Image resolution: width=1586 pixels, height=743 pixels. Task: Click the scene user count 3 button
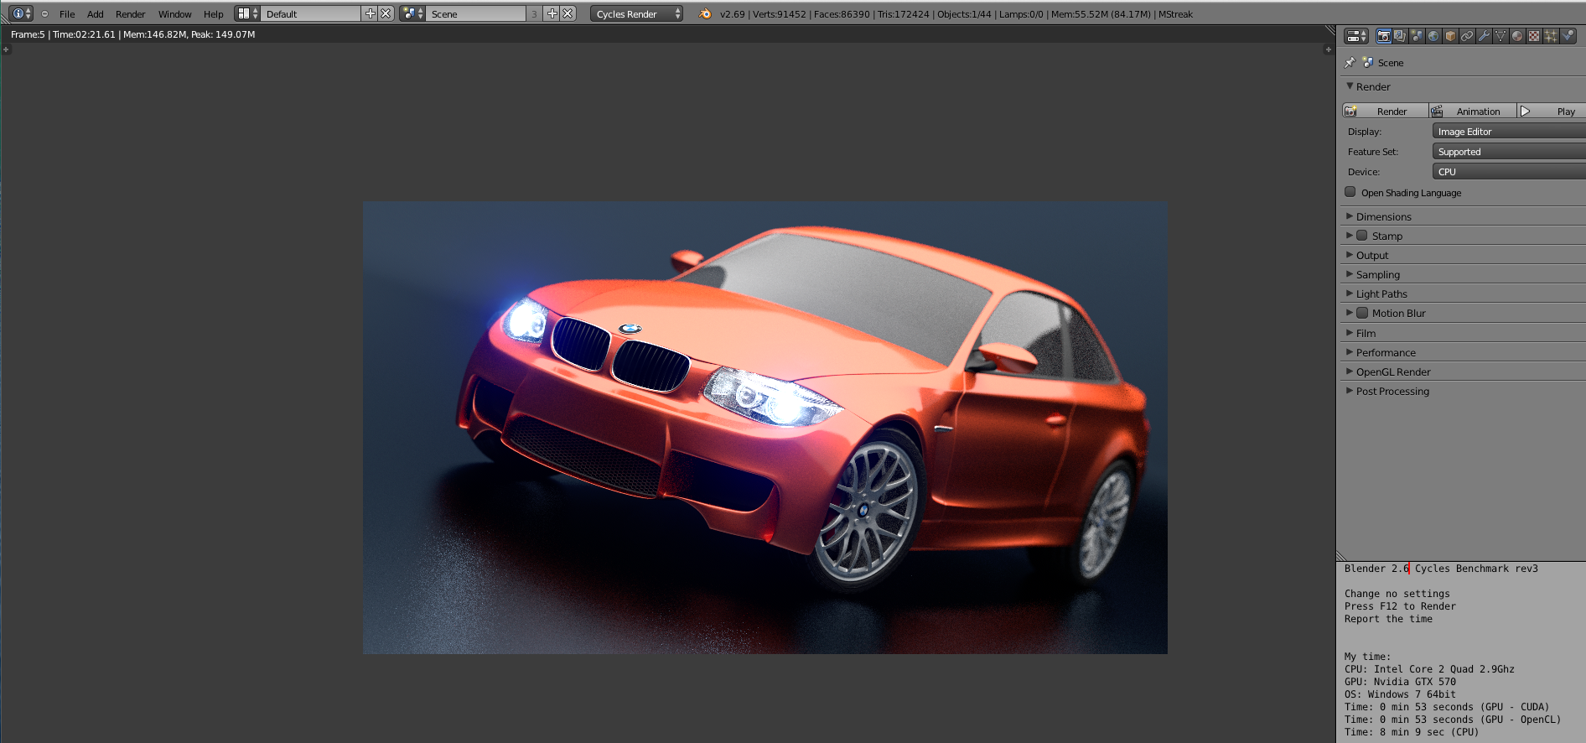coord(534,13)
